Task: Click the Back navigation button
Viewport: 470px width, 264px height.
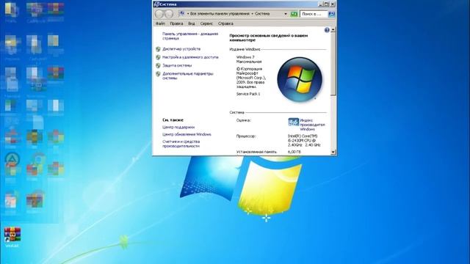Action: [159, 14]
